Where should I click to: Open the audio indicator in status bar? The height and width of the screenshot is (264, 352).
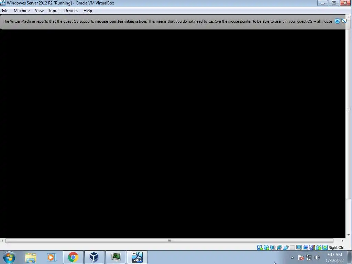click(273, 247)
